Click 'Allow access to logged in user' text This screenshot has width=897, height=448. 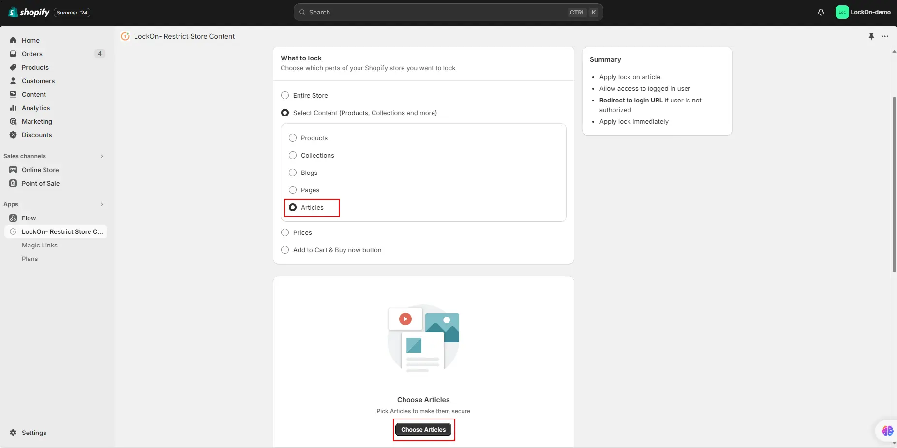(x=644, y=88)
